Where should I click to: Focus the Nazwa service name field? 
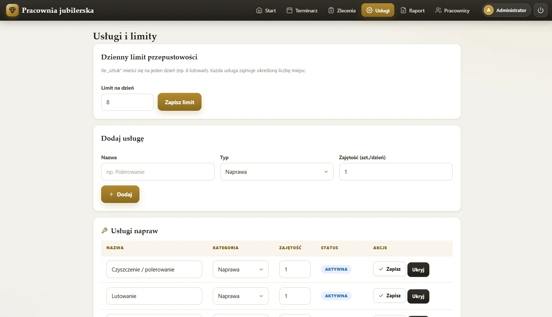[158, 172]
